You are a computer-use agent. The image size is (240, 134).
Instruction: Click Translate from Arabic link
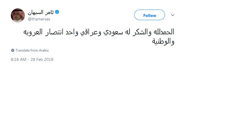32,50
